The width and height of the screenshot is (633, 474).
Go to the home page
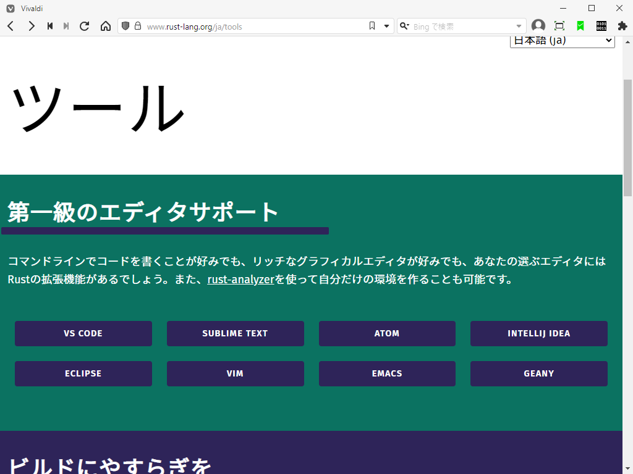click(x=105, y=26)
